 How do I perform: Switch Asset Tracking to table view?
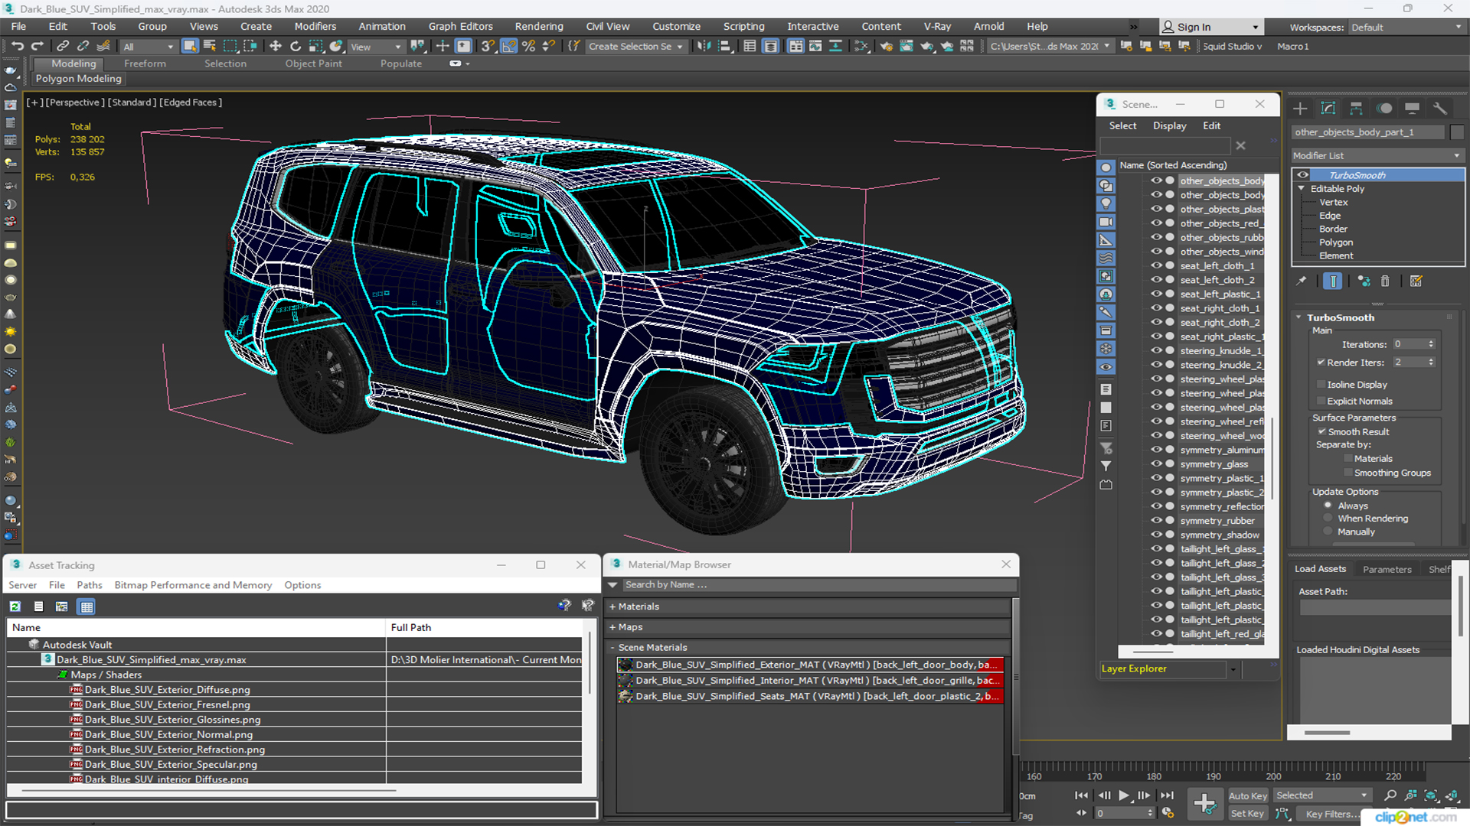87,606
